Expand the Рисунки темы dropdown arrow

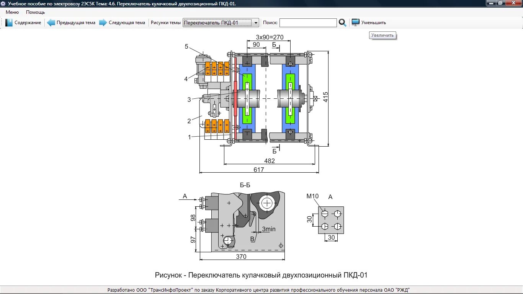coord(256,23)
